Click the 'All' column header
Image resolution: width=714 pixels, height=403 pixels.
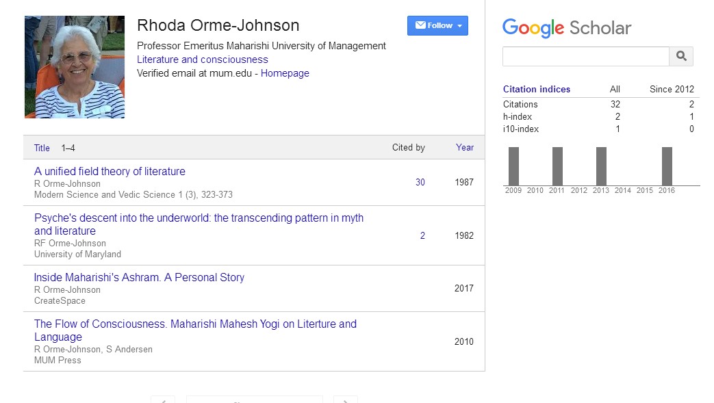point(615,89)
